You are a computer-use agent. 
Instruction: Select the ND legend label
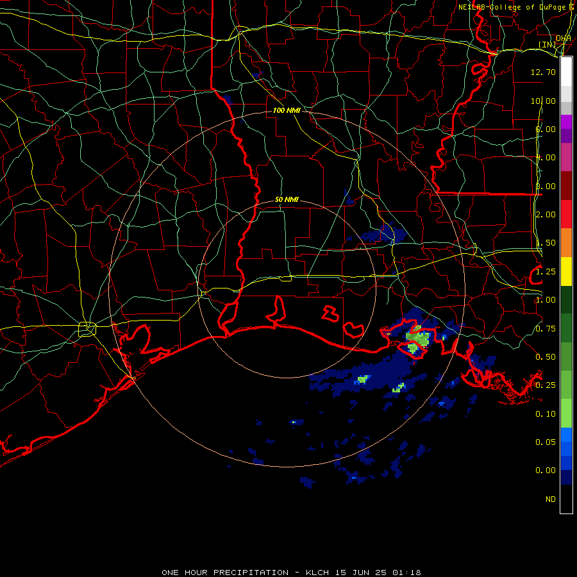(x=551, y=499)
